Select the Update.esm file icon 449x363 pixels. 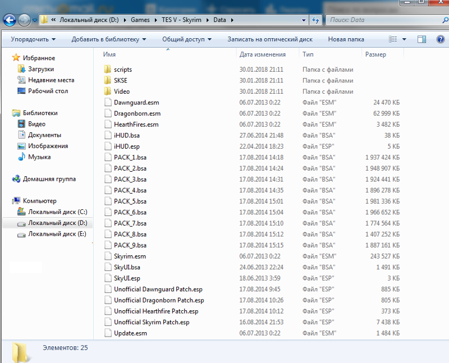point(108,333)
